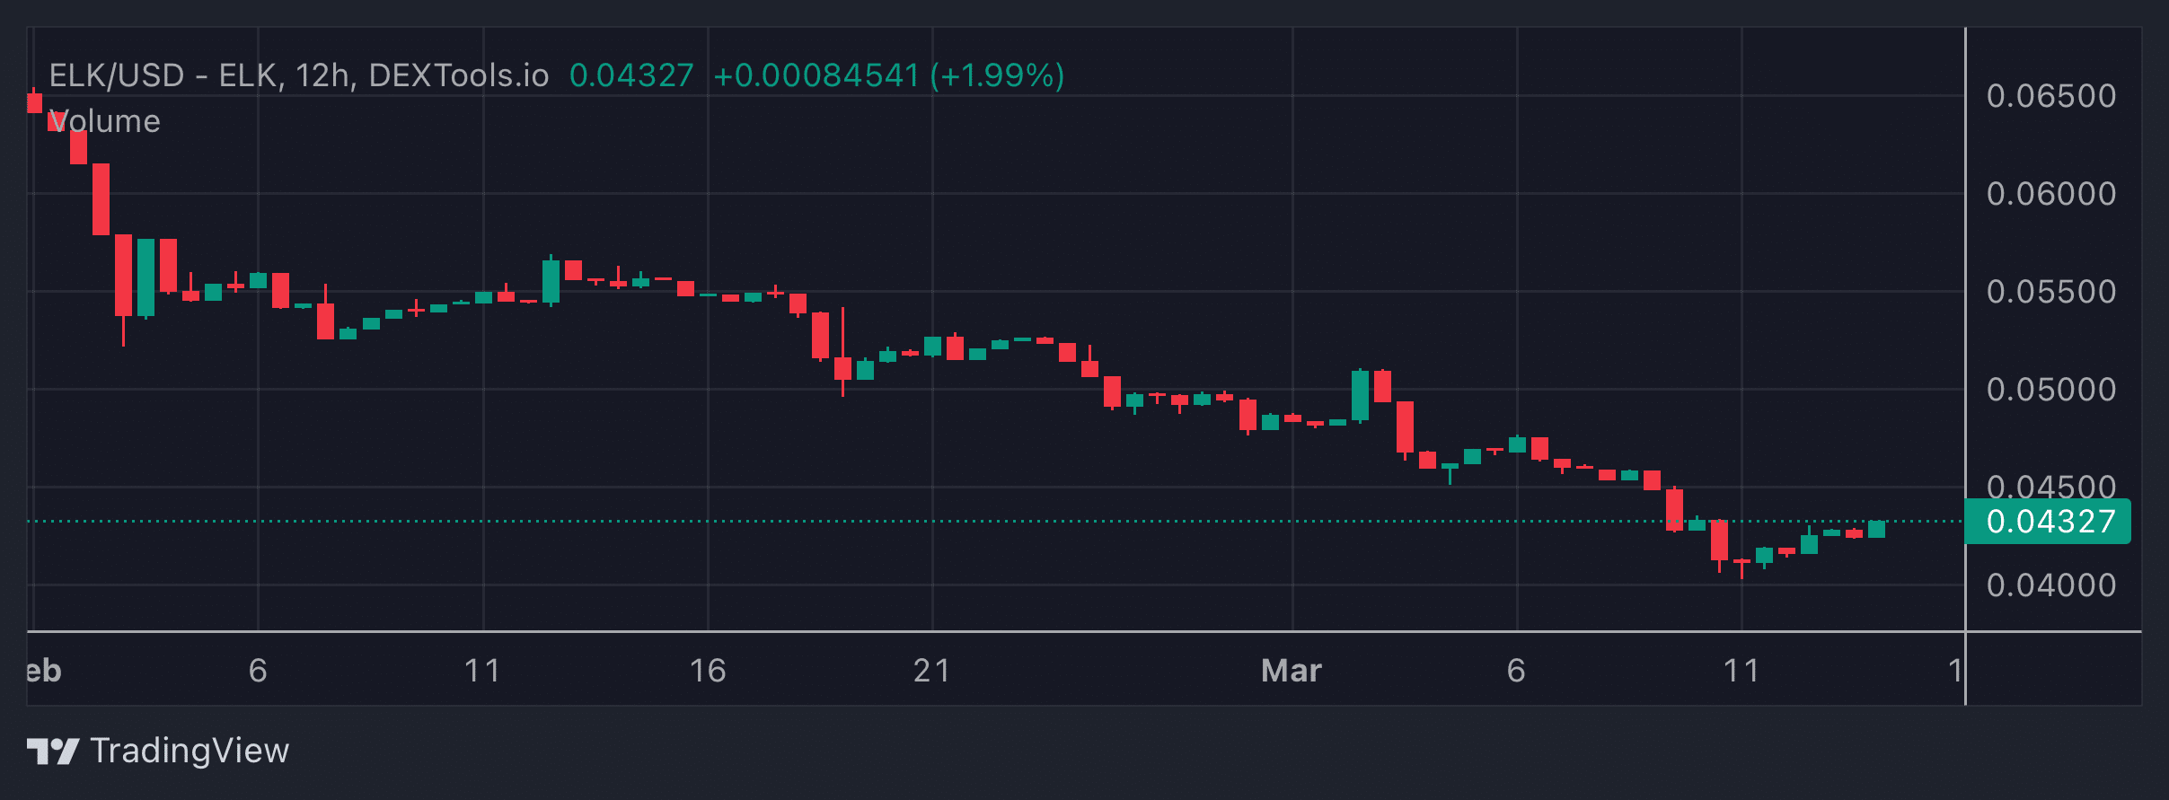Click the current price label 0.04327 on axis

pos(2048,522)
